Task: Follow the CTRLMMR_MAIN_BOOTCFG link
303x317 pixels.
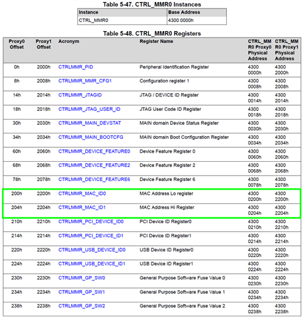Action: click(91, 137)
